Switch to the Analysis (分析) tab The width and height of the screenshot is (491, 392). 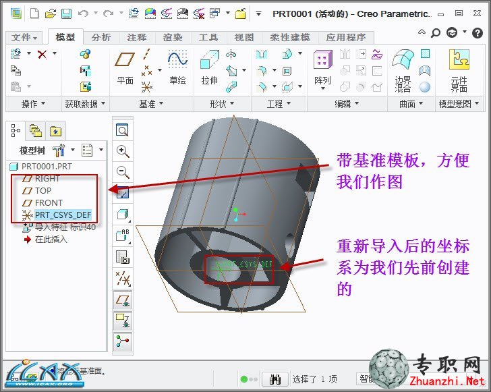(101, 38)
